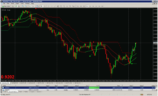
Task: Set timeframe to M5
Action: [x=81, y=6]
